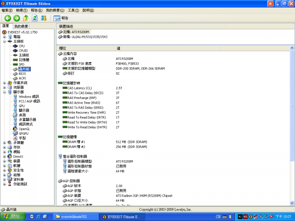Image resolution: width=295 pixels, height=221 pixels.
Task: Open the 我的最愛(O) menu
Action: click(x=55, y=10)
